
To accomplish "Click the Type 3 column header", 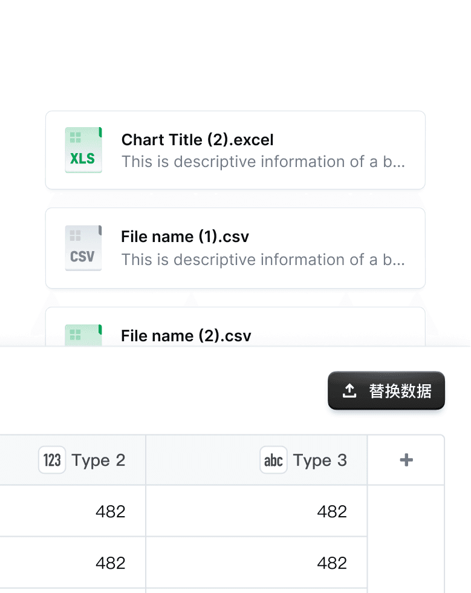I will [256, 460].
